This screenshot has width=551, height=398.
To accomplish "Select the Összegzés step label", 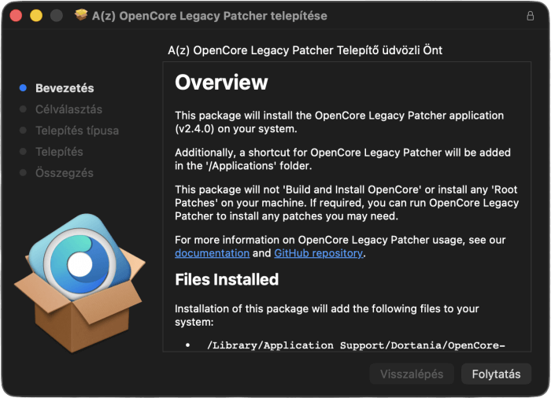I will pos(65,173).
